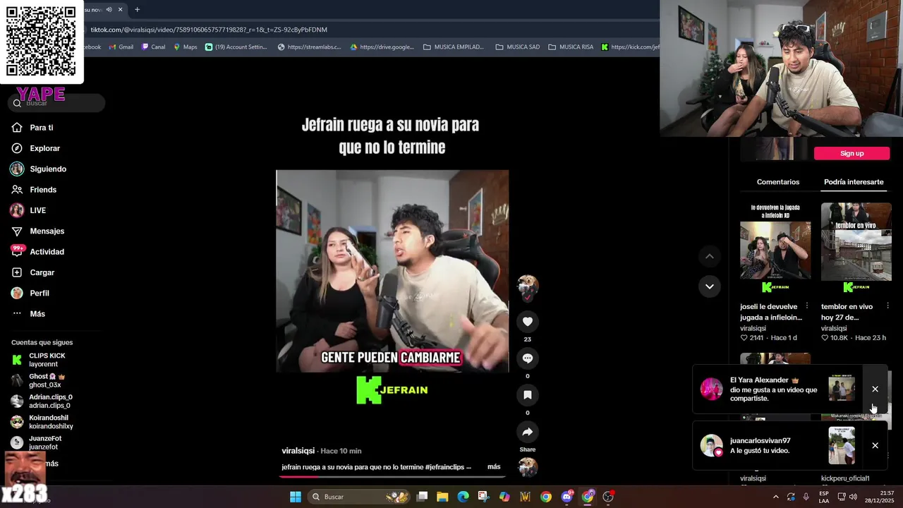The height and width of the screenshot is (508, 903).
Task: Expand the video description with más
Action: [x=494, y=467]
